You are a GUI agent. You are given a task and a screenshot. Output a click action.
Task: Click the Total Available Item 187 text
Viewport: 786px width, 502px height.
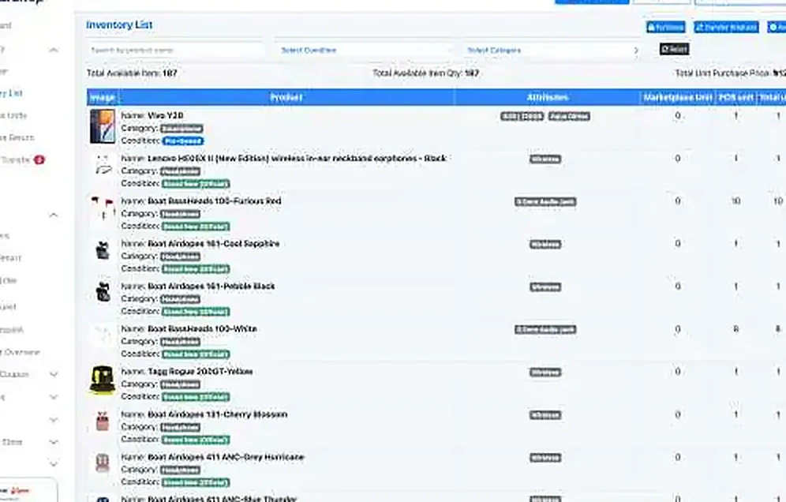point(132,73)
